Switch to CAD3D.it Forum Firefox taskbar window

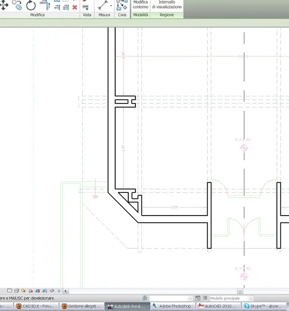tap(36, 306)
